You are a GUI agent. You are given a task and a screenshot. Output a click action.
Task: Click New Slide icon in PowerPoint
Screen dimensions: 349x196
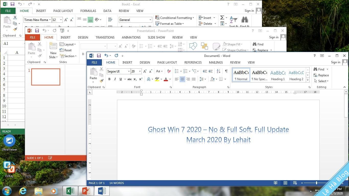53,46
